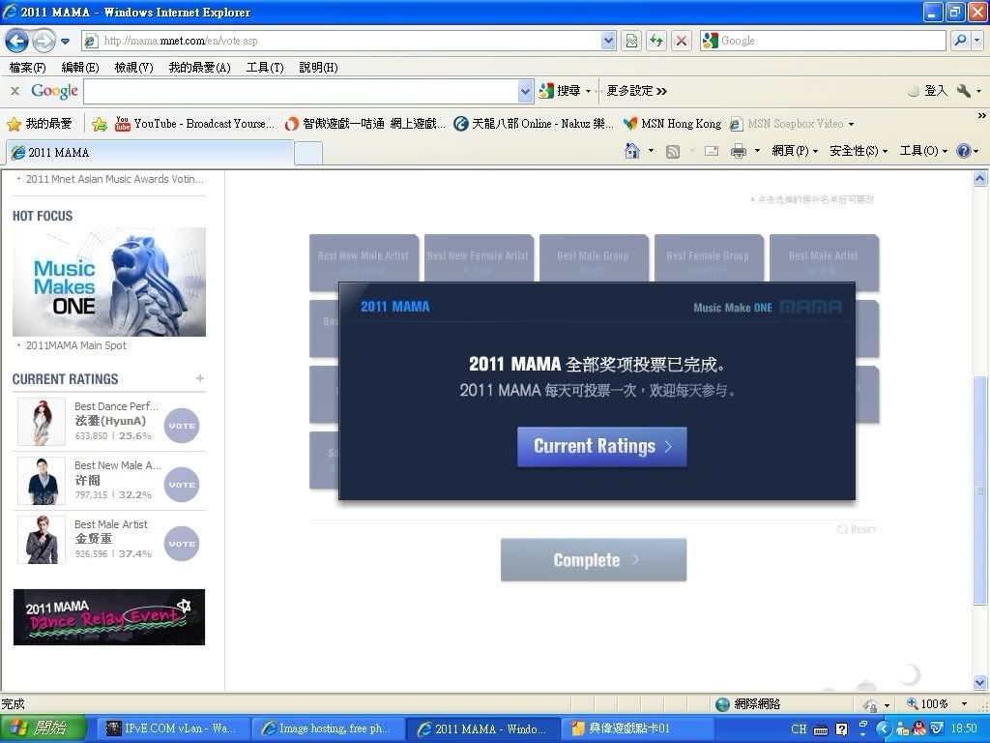Click the Google toolbar wrench settings icon
The height and width of the screenshot is (743, 990).
click(964, 91)
